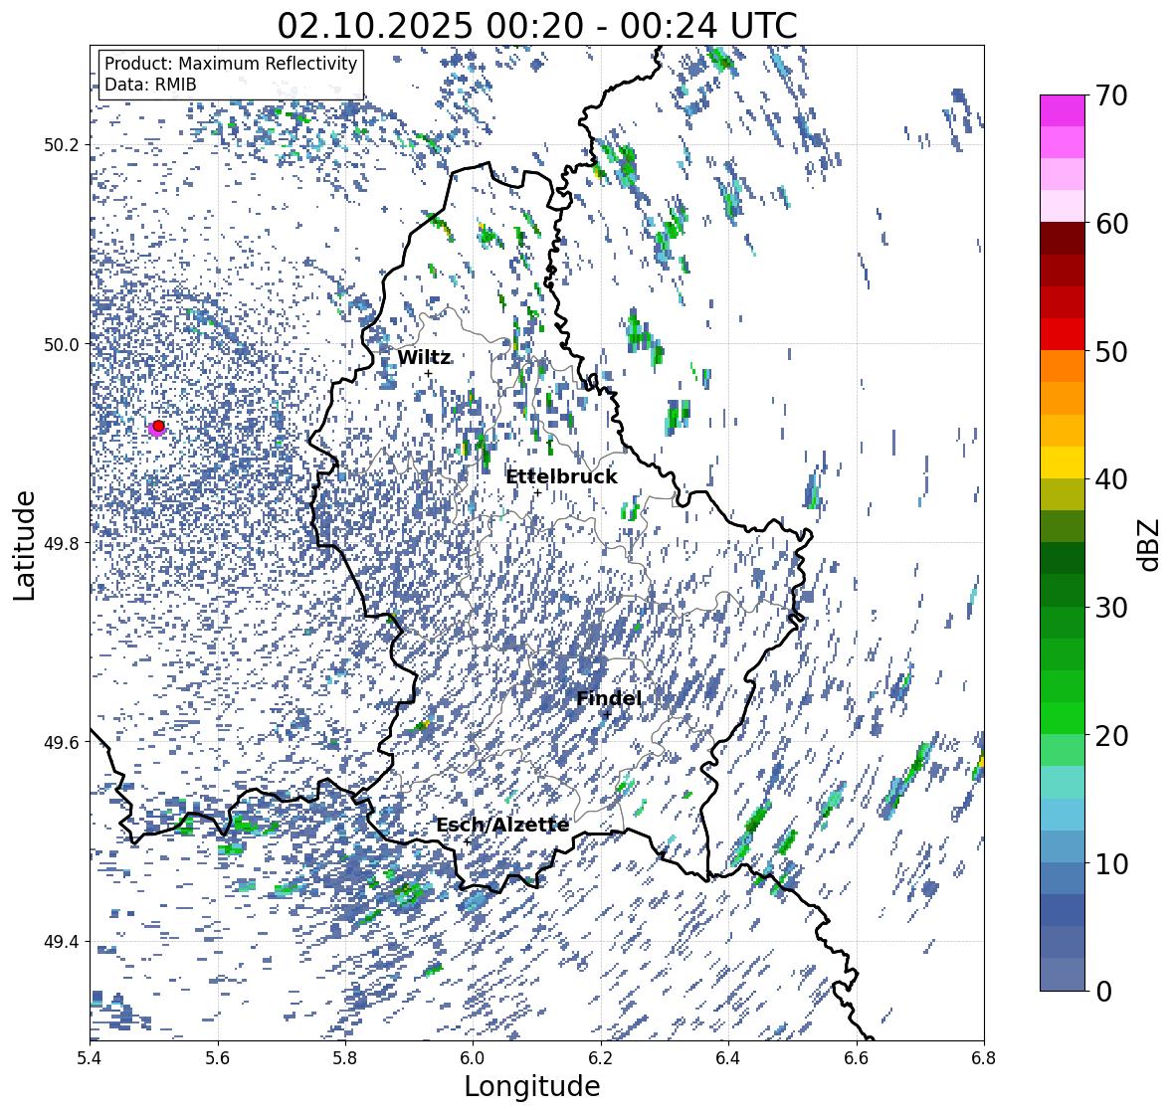This screenshot has height=1111, width=1173.
Task: Click the 6.4 longitude tick label
Action: click(x=728, y=1058)
